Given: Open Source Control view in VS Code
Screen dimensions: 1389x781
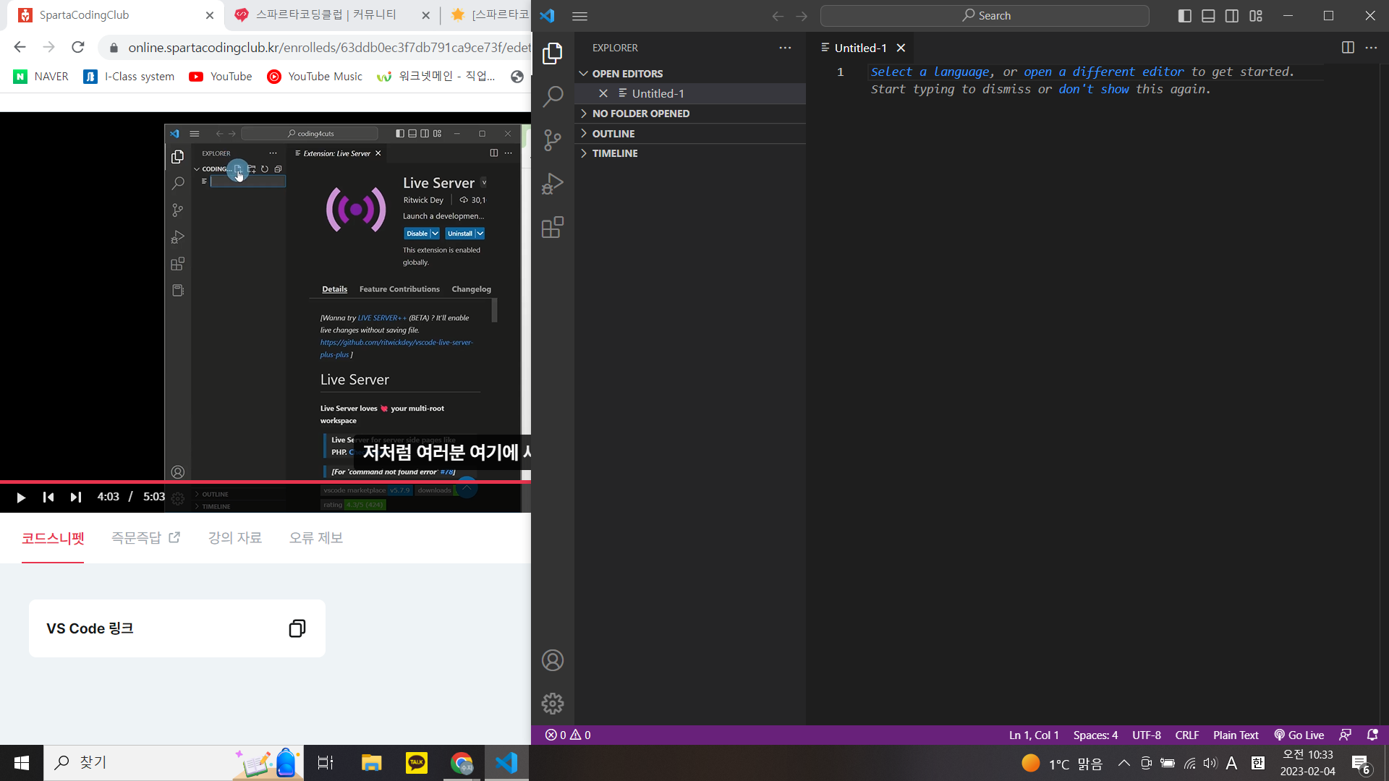Looking at the screenshot, I should tap(553, 140).
